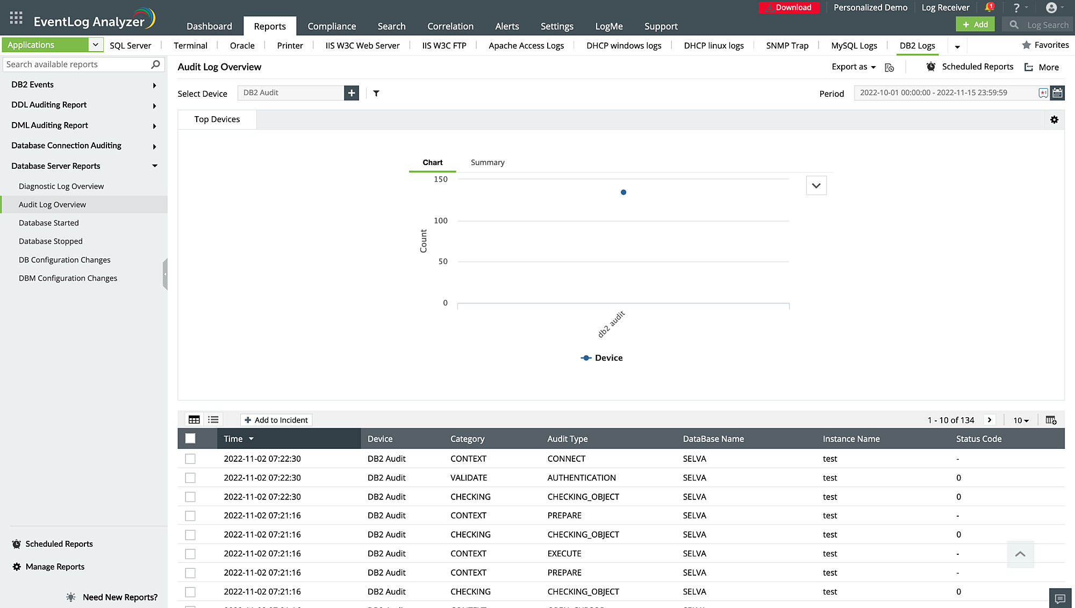This screenshot has width=1075, height=608.
Task: Click next page arrow in pagination
Action: pos(990,420)
